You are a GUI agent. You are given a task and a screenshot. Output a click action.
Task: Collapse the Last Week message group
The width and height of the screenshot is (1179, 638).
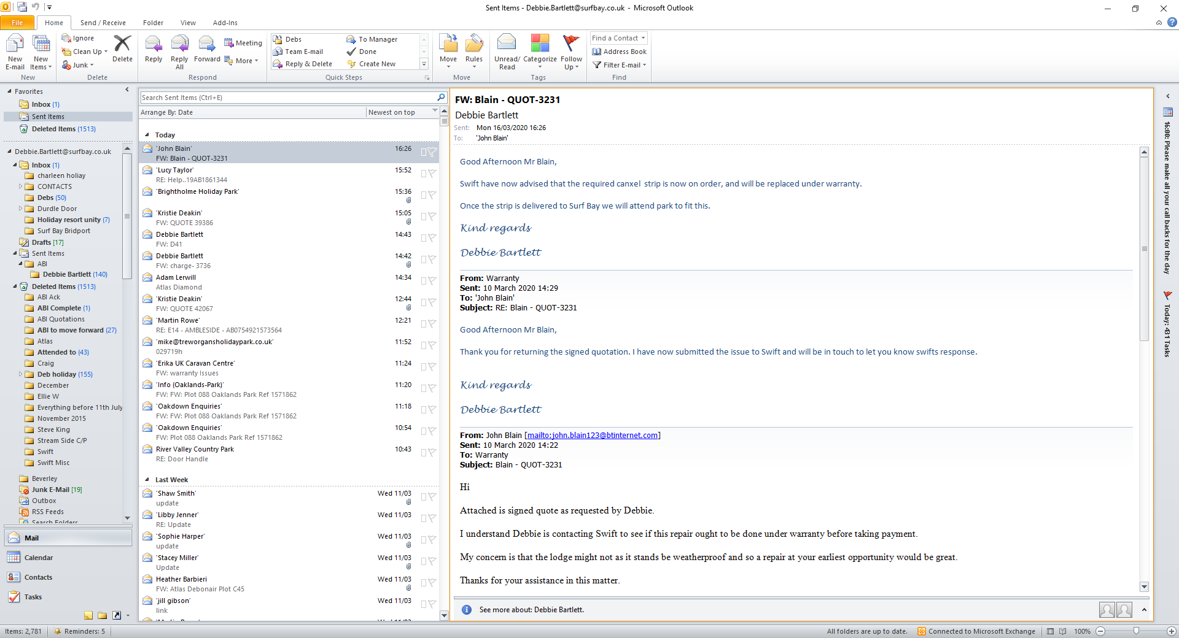coord(147,480)
